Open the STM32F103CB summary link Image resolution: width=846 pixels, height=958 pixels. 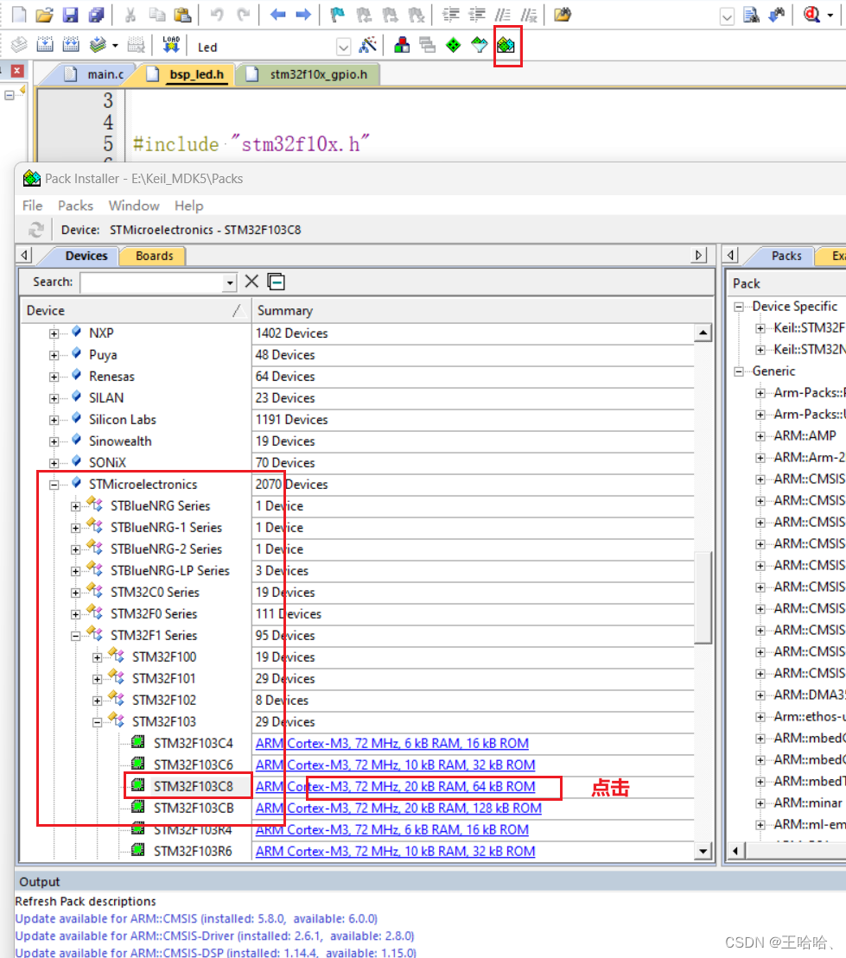click(398, 809)
